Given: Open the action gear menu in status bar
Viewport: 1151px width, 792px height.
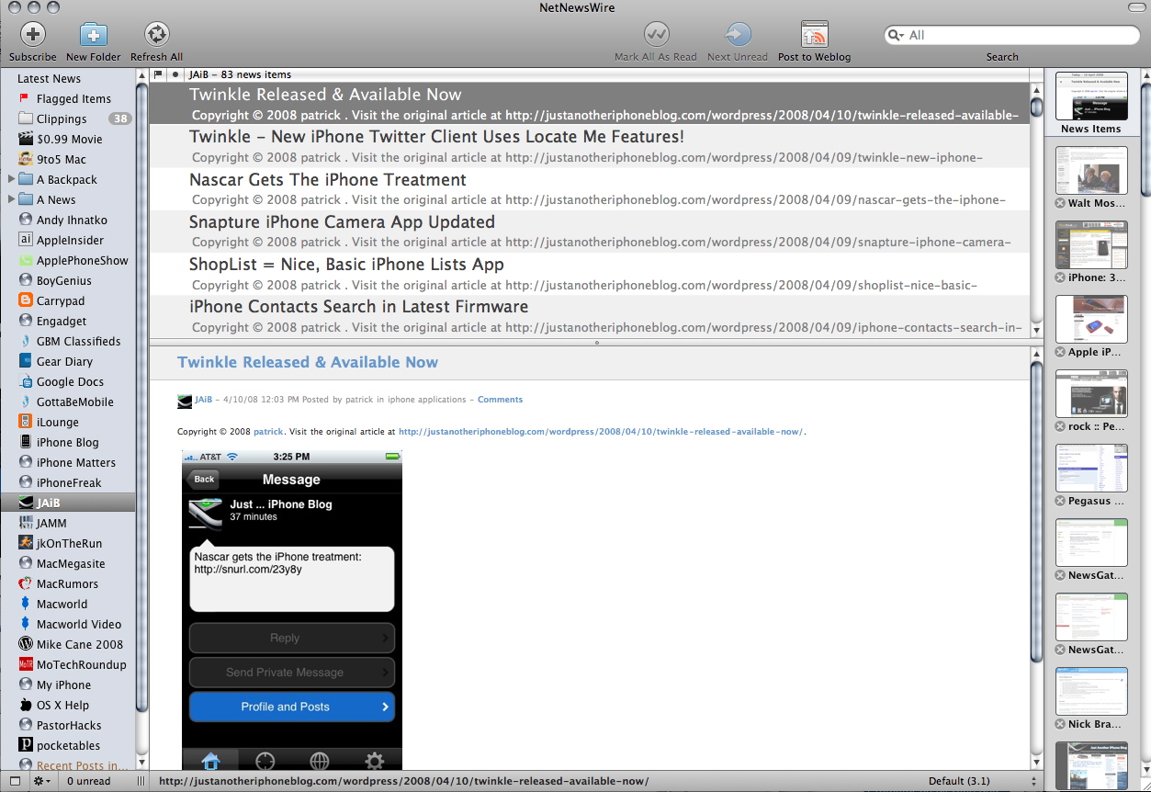Looking at the screenshot, I should click(41, 781).
